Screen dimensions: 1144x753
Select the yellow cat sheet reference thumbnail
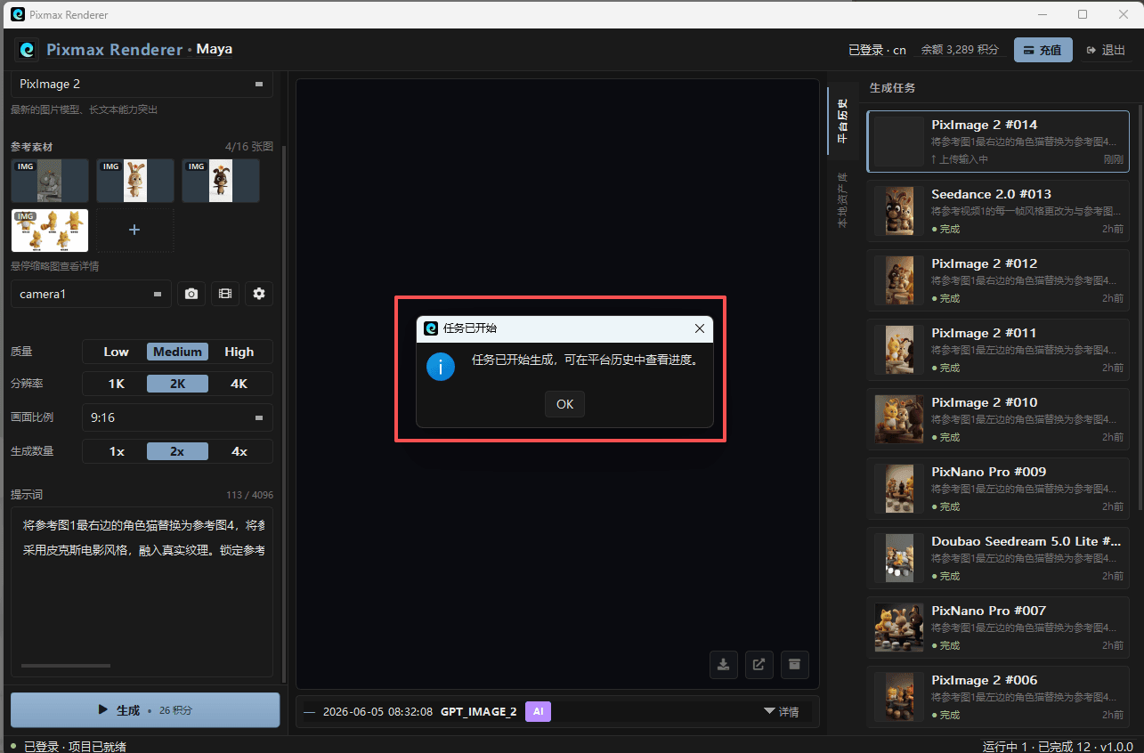tap(50, 231)
